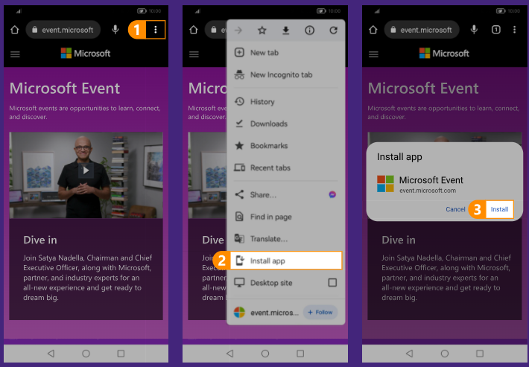Open the three-dot menu in the third phone
This screenshot has width=529, height=367.
(515, 30)
